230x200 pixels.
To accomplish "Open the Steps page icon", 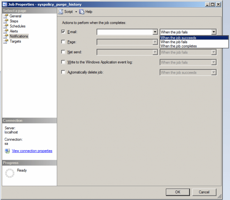I will pyautogui.click(x=6, y=21).
